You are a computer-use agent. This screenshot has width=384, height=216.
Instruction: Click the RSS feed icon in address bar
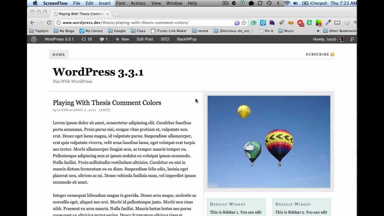[x=237, y=23]
